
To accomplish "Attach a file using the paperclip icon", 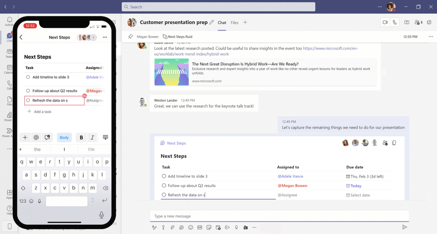I will point(173,227).
